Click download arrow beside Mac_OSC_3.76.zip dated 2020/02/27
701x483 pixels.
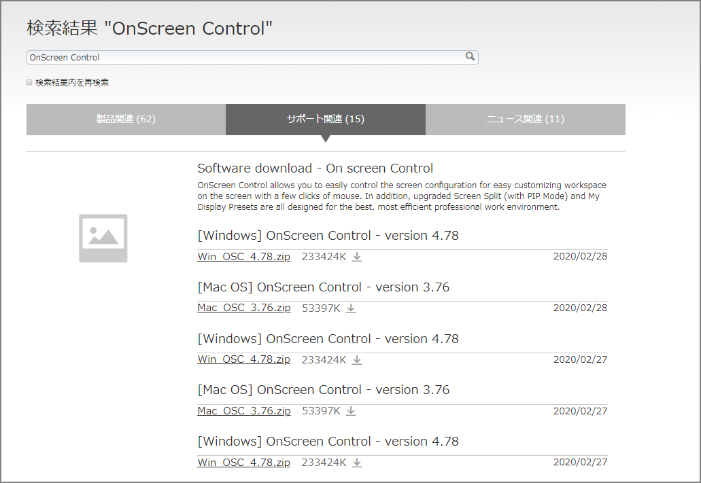(351, 411)
